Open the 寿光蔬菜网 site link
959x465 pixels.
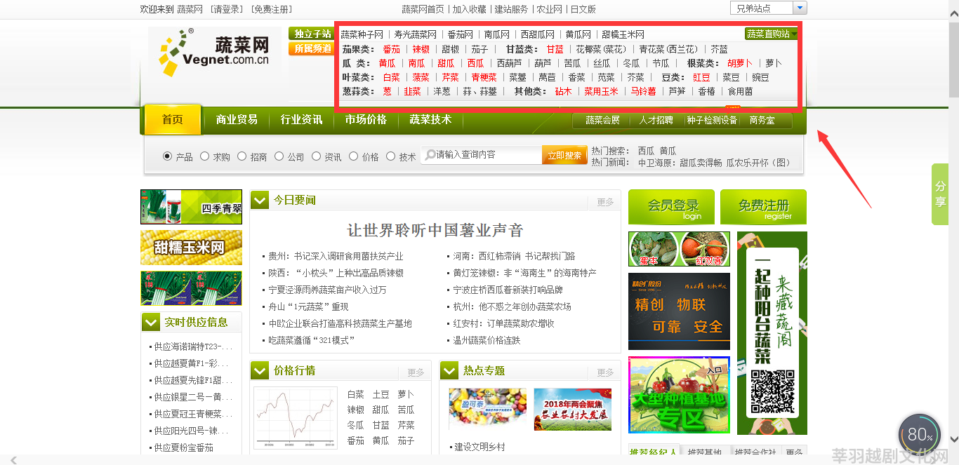pyautogui.click(x=416, y=34)
